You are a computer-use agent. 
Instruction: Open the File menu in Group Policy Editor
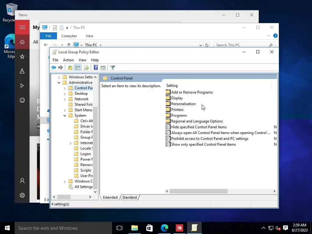[x=55, y=60]
